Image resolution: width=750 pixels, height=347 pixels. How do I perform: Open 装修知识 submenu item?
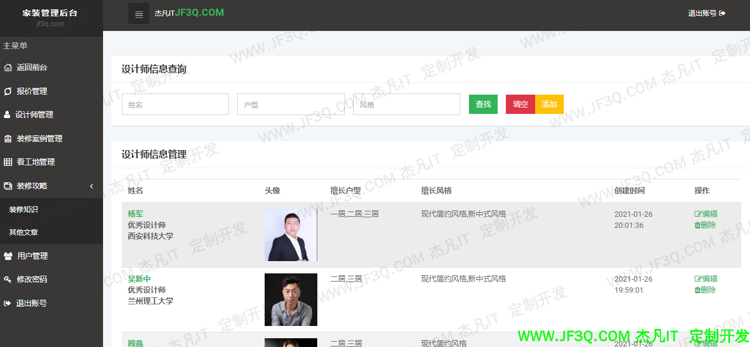tap(23, 209)
